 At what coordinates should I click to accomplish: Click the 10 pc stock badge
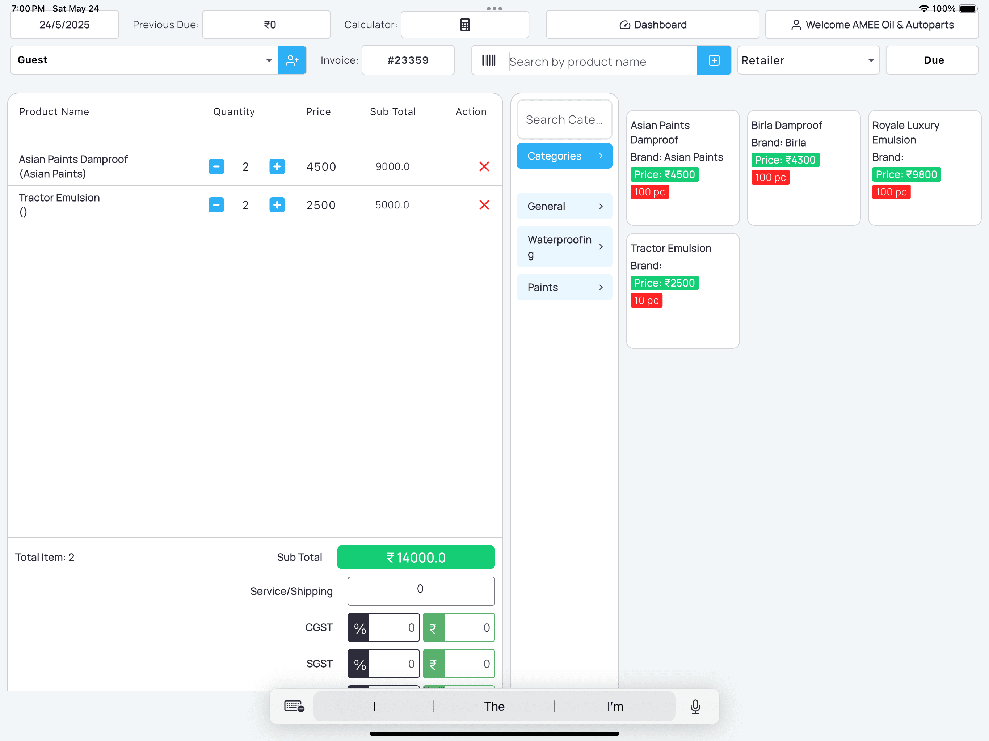point(646,300)
